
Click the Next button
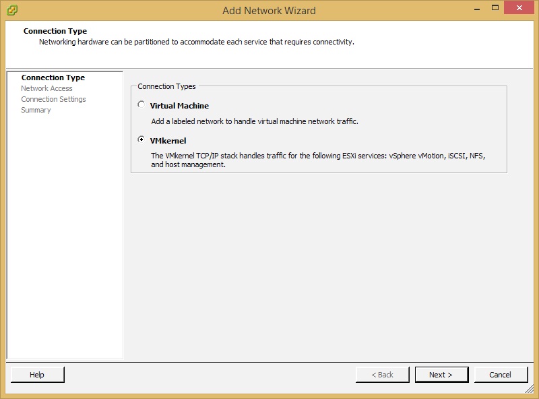[x=441, y=375]
